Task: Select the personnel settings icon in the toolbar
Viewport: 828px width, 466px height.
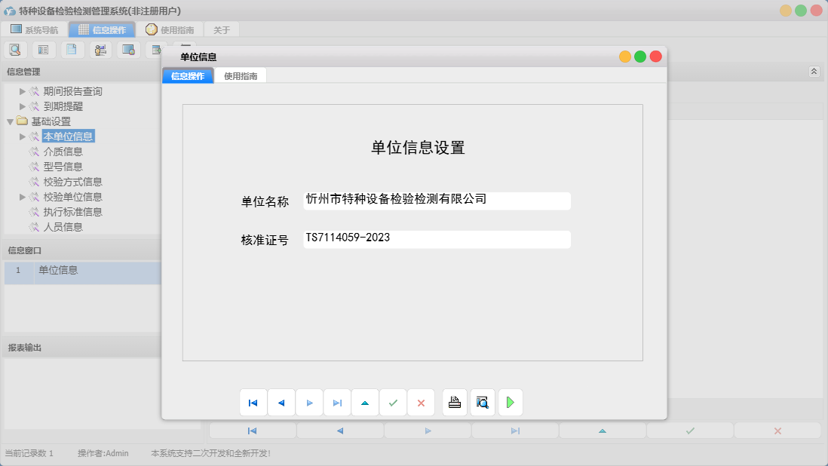Action: coord(100,49)
